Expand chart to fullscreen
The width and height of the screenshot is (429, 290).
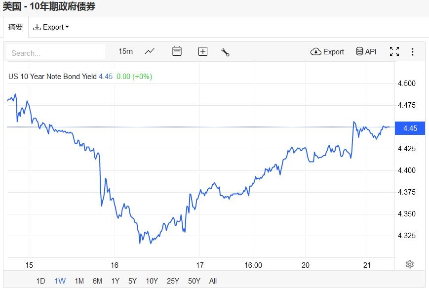coord(394,51)
